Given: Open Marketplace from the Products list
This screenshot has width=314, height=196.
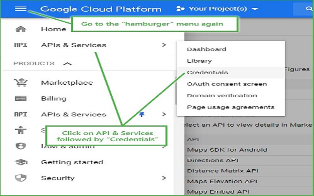Looking at the screenshot, I should point(67,82).
